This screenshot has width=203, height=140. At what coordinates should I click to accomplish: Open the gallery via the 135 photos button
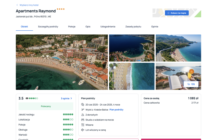(x=191, y=84)
